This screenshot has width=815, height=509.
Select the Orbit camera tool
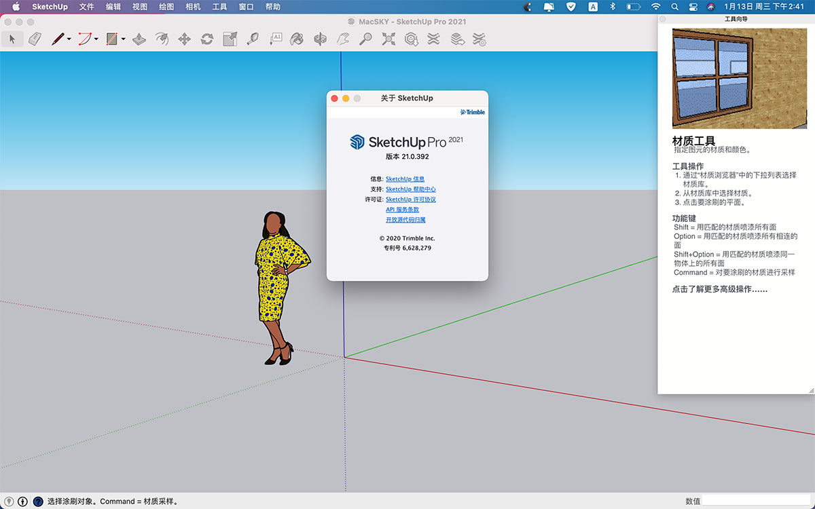320,39
